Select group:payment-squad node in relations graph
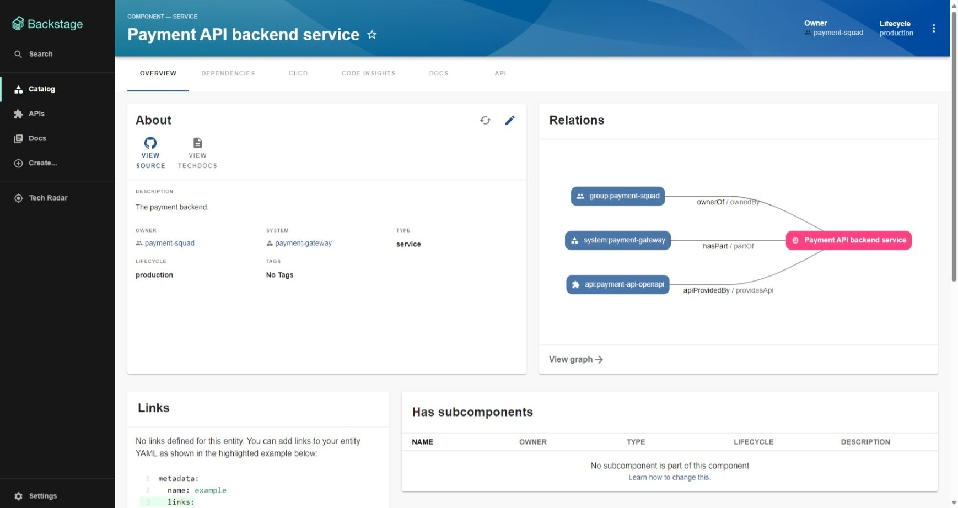958x508 pixels. [617, 196]
